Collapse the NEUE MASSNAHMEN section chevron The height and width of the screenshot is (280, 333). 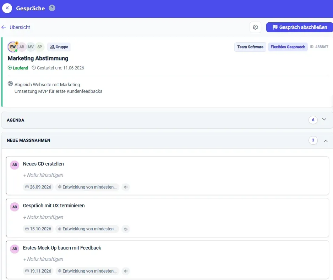[326, 141]
